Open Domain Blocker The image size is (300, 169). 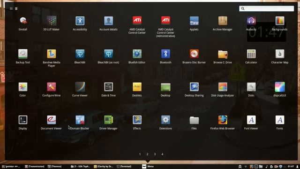click(80, 123)
